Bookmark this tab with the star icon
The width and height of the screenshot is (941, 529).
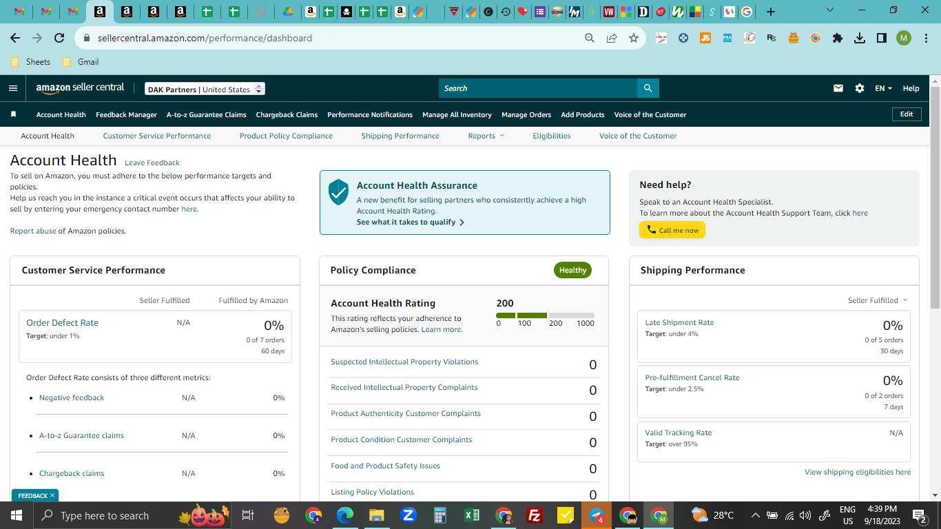pos(634,38)
